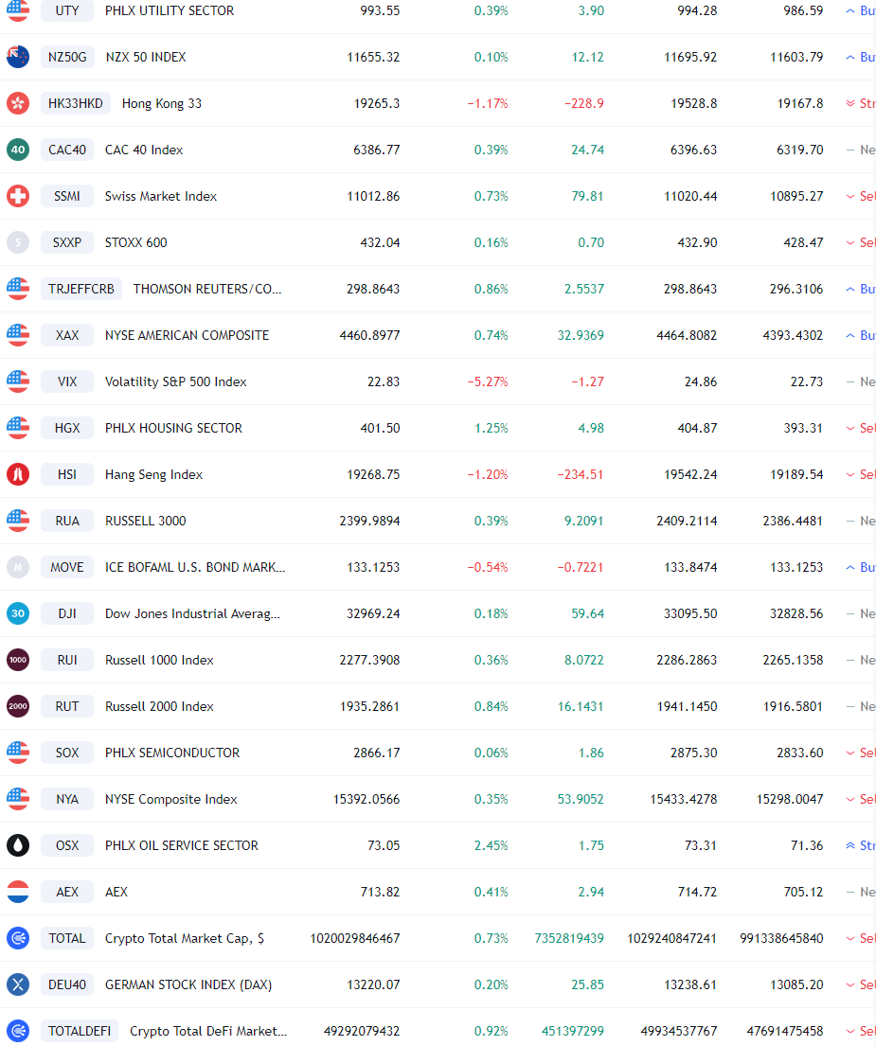The height and width of the screenshot is (1046, 876).
Task: Click Hang Seng change -234.51
Action: tap(580, 474)
